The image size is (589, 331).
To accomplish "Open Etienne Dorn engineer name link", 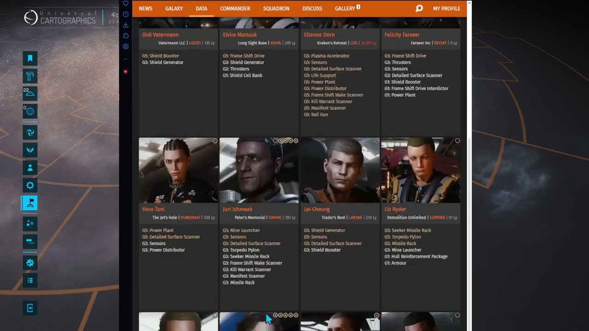I will tap(319, 34).
